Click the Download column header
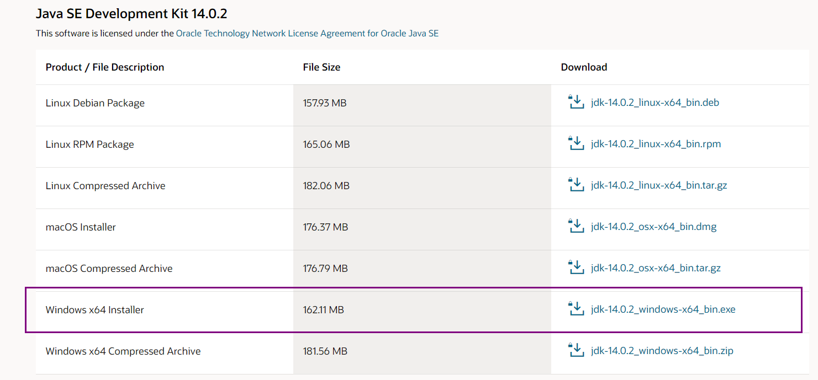 [x=584, y=67]
